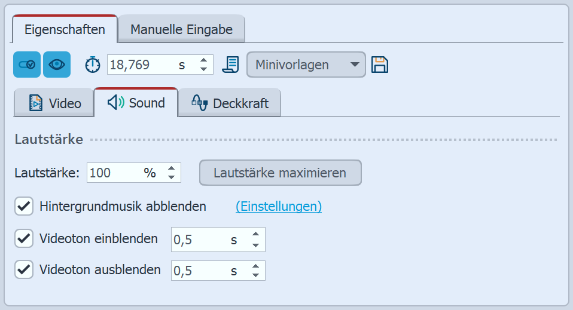Toggle the blue link switch icon
573x310 pixels.
tap(27, 65)
